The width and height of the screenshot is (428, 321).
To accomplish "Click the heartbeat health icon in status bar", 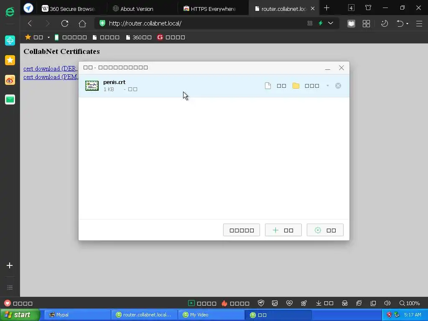I will click(289, 303).
